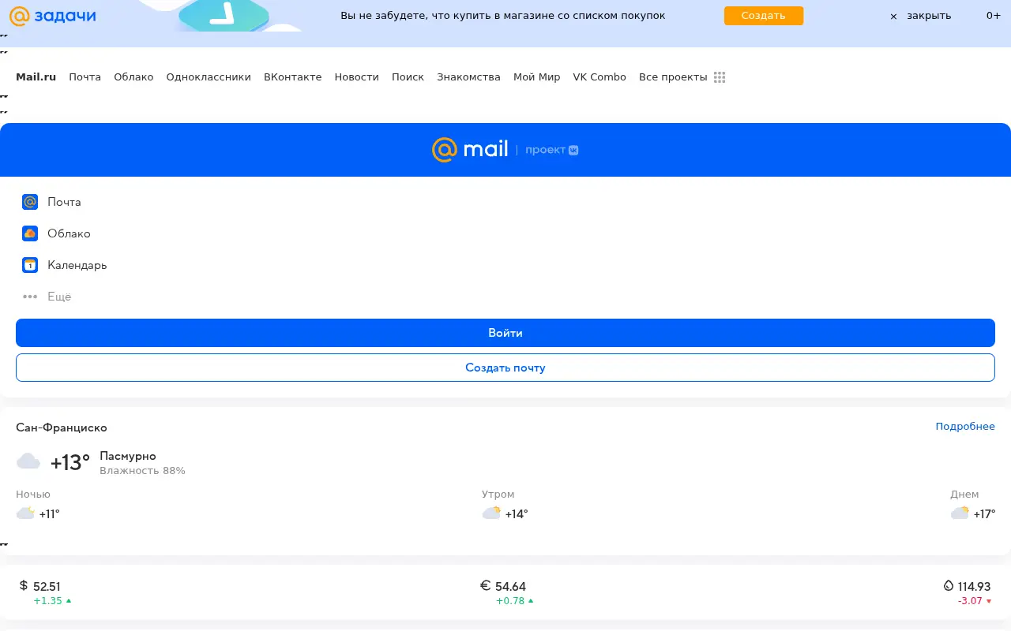This screenshot has height=631, width=1011.
Task: Click the euro rate 54.64
Action: pyautogui.click(x=510, y=587)
